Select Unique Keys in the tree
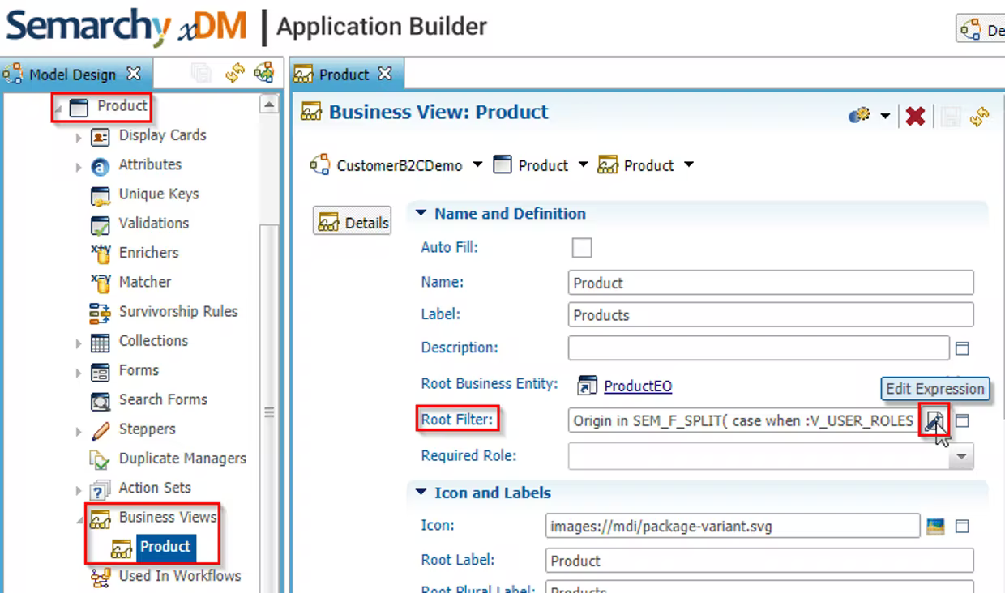The height and width of the screenshot is (593, 1005). point(159,194)
